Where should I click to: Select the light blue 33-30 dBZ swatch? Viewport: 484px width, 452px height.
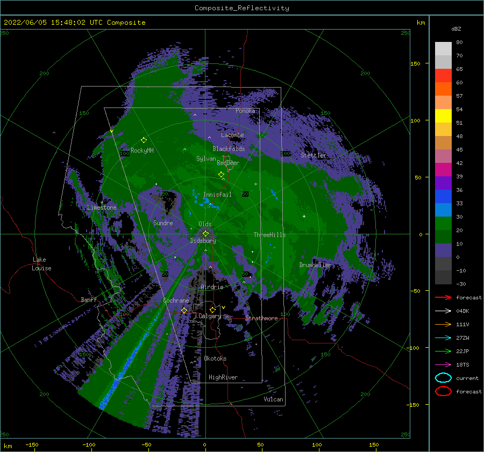click(x=443, y=210)
